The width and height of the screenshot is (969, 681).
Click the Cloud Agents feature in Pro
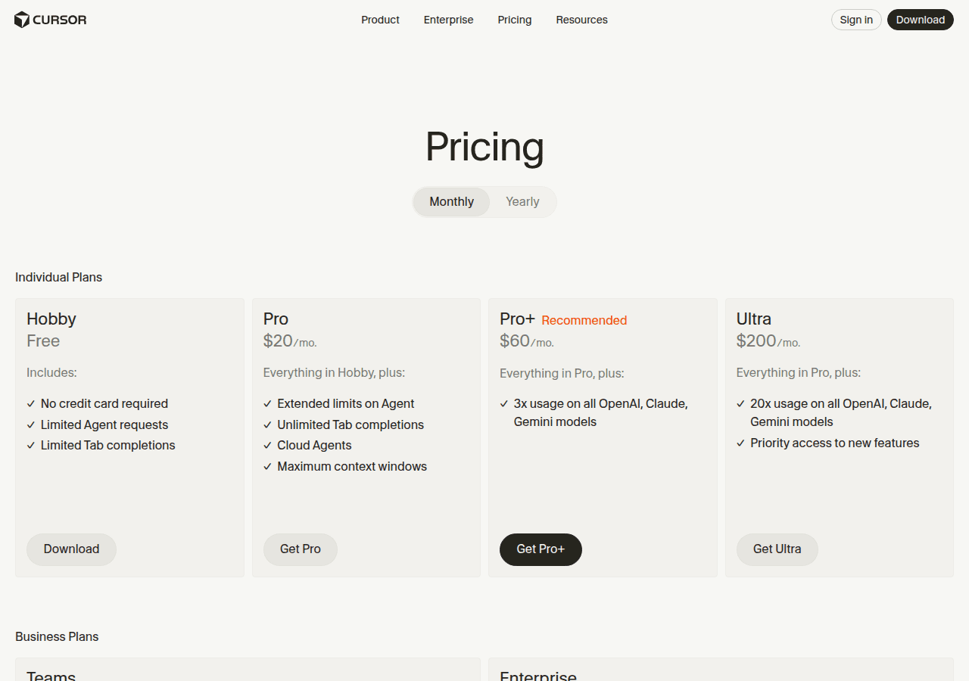pyautogui.click(x=313, y=445)
